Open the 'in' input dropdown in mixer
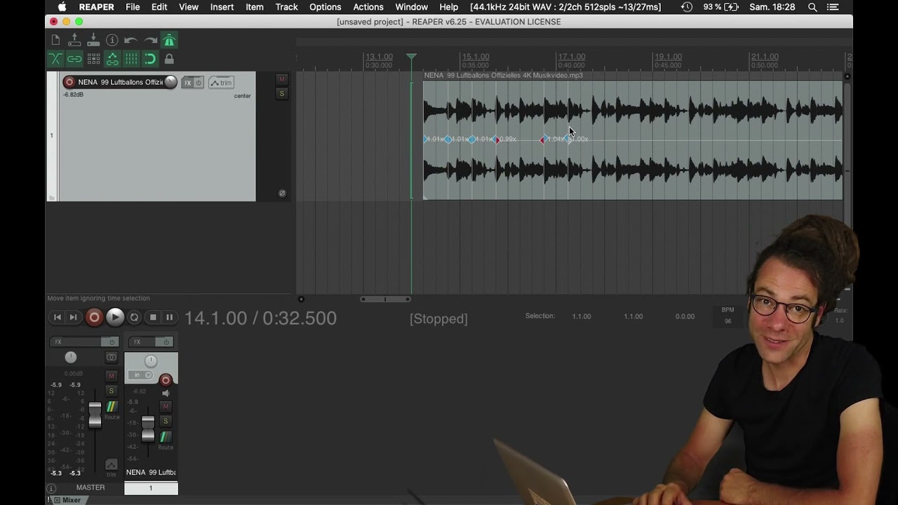The image size is (898, 505). point(142,375)
